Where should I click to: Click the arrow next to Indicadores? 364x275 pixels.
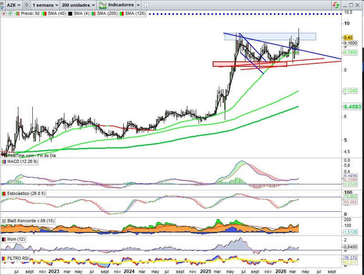click(138, 5)
